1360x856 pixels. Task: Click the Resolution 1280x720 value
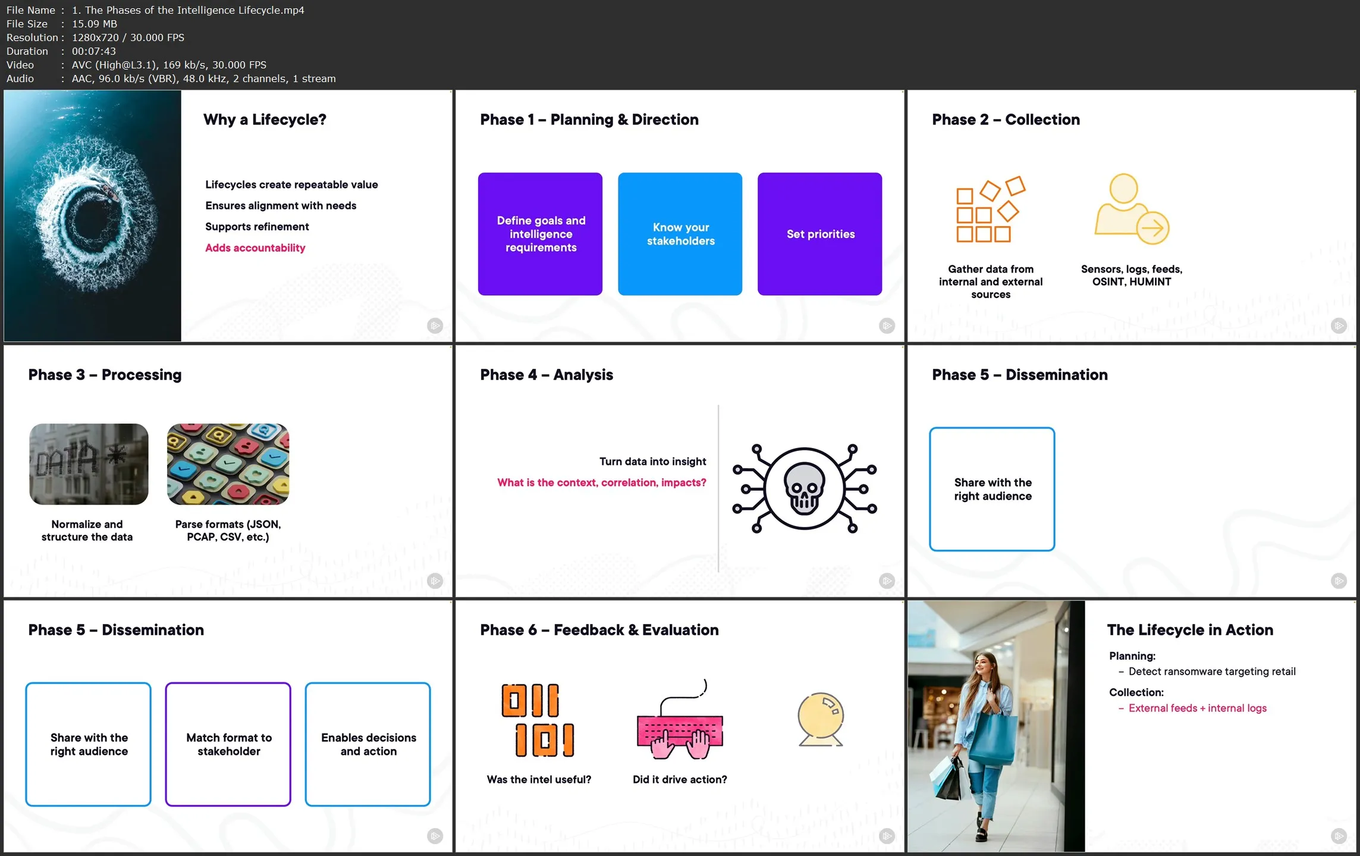pos(128,37)
